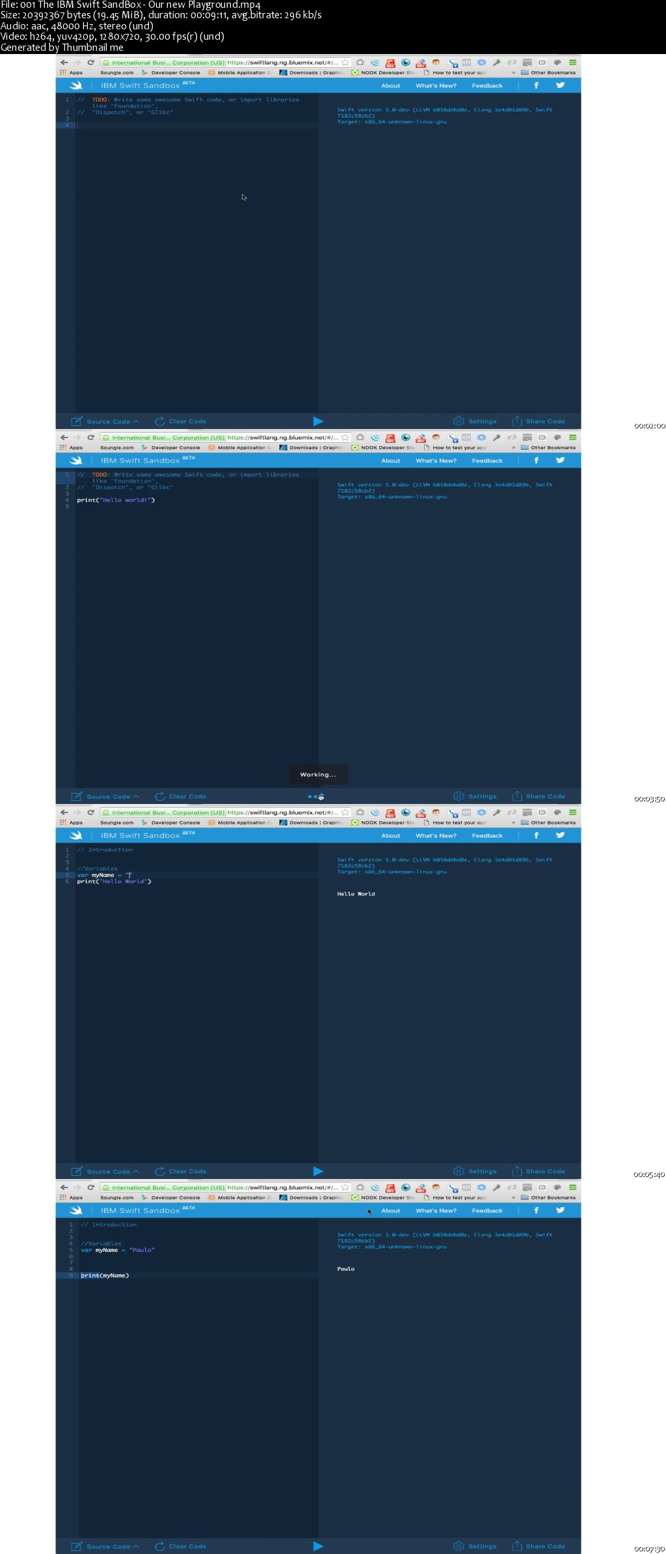This screenshot has height=1554, width=666.
Task: Click the Facebook icon in the 00:03:50 frame
Action: point(536,460)
